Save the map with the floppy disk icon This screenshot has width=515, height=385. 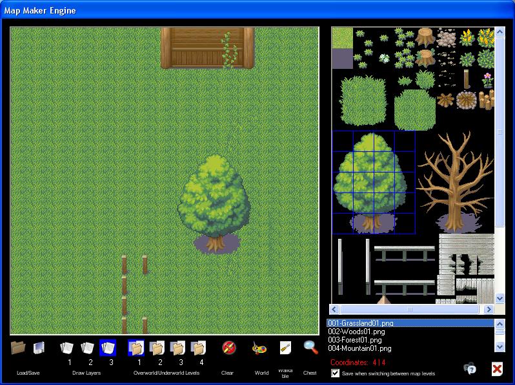pyautogui.click(x=39, y=348)
